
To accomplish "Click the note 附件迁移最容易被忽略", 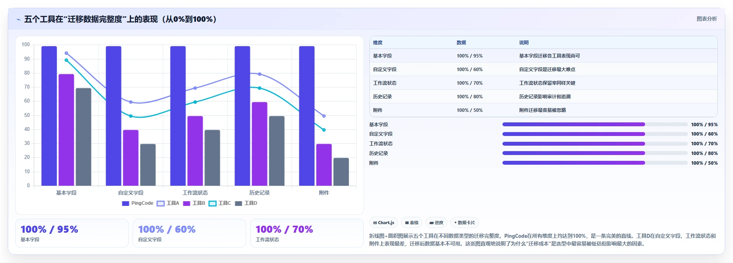I will point(542,110).
